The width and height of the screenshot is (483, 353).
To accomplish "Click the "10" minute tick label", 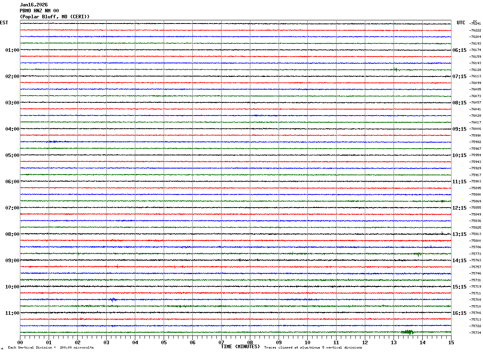I will [x=307, y=342].
